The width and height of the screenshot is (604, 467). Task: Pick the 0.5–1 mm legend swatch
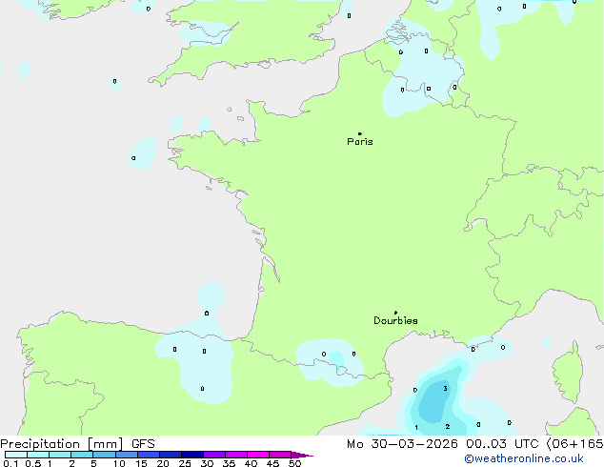tap(38, 455)
